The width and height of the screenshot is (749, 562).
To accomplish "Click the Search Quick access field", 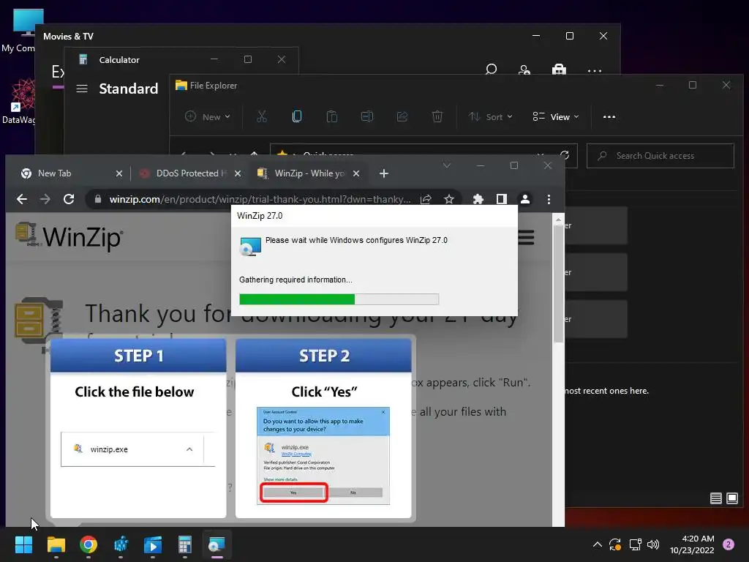I will (x=660, y=156).
